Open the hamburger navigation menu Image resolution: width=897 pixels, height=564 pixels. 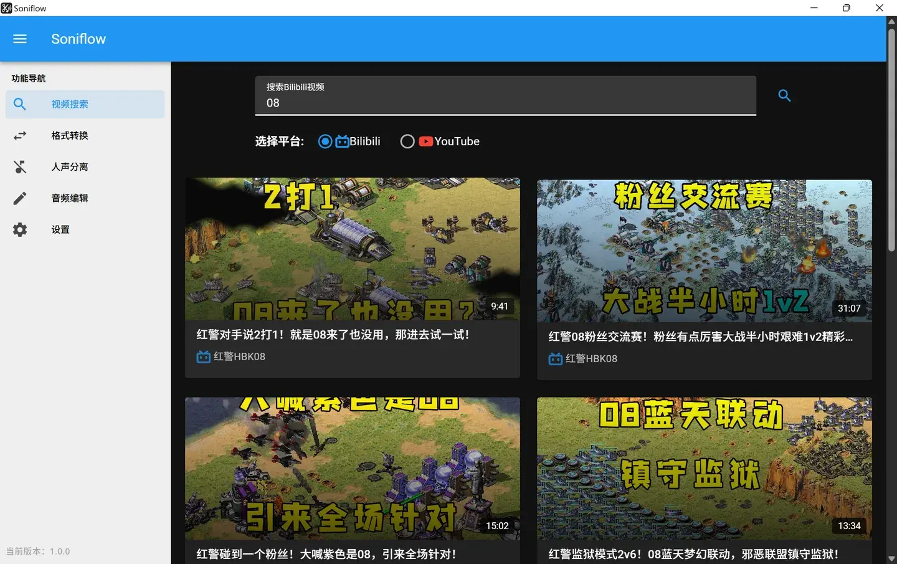[x=20, y=39]
